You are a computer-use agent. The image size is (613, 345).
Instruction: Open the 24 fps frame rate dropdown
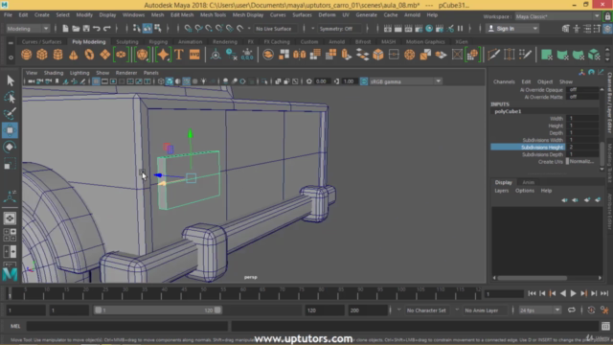coord(539,310)
